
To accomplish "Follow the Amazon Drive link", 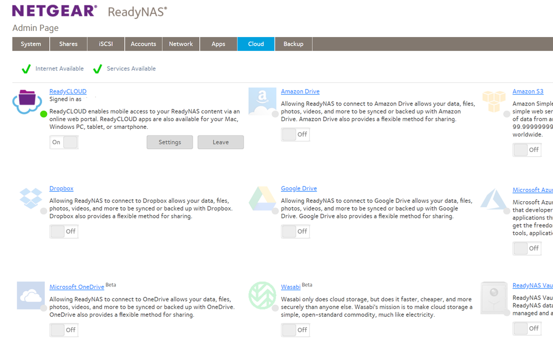I will click(x=300, y=91).
